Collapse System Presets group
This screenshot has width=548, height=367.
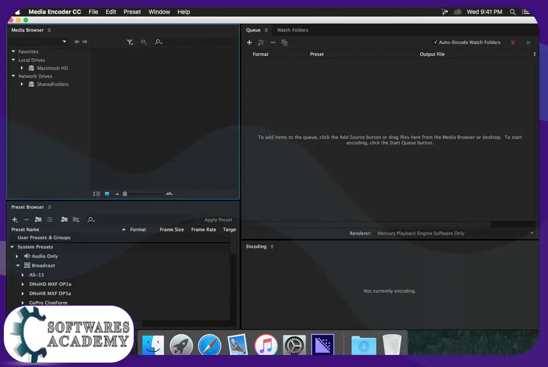click(x=12, y=247)
